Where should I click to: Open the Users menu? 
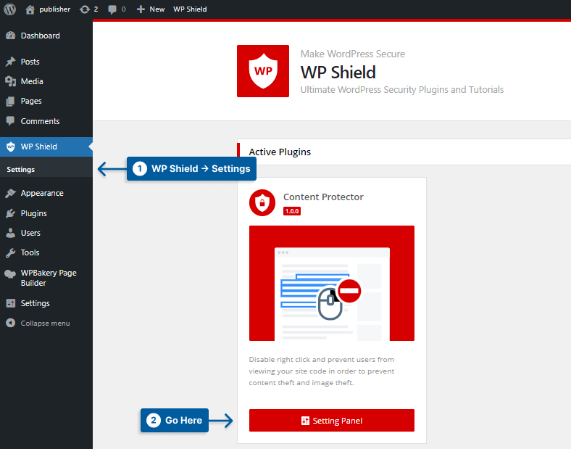click(x=46, y=233)
